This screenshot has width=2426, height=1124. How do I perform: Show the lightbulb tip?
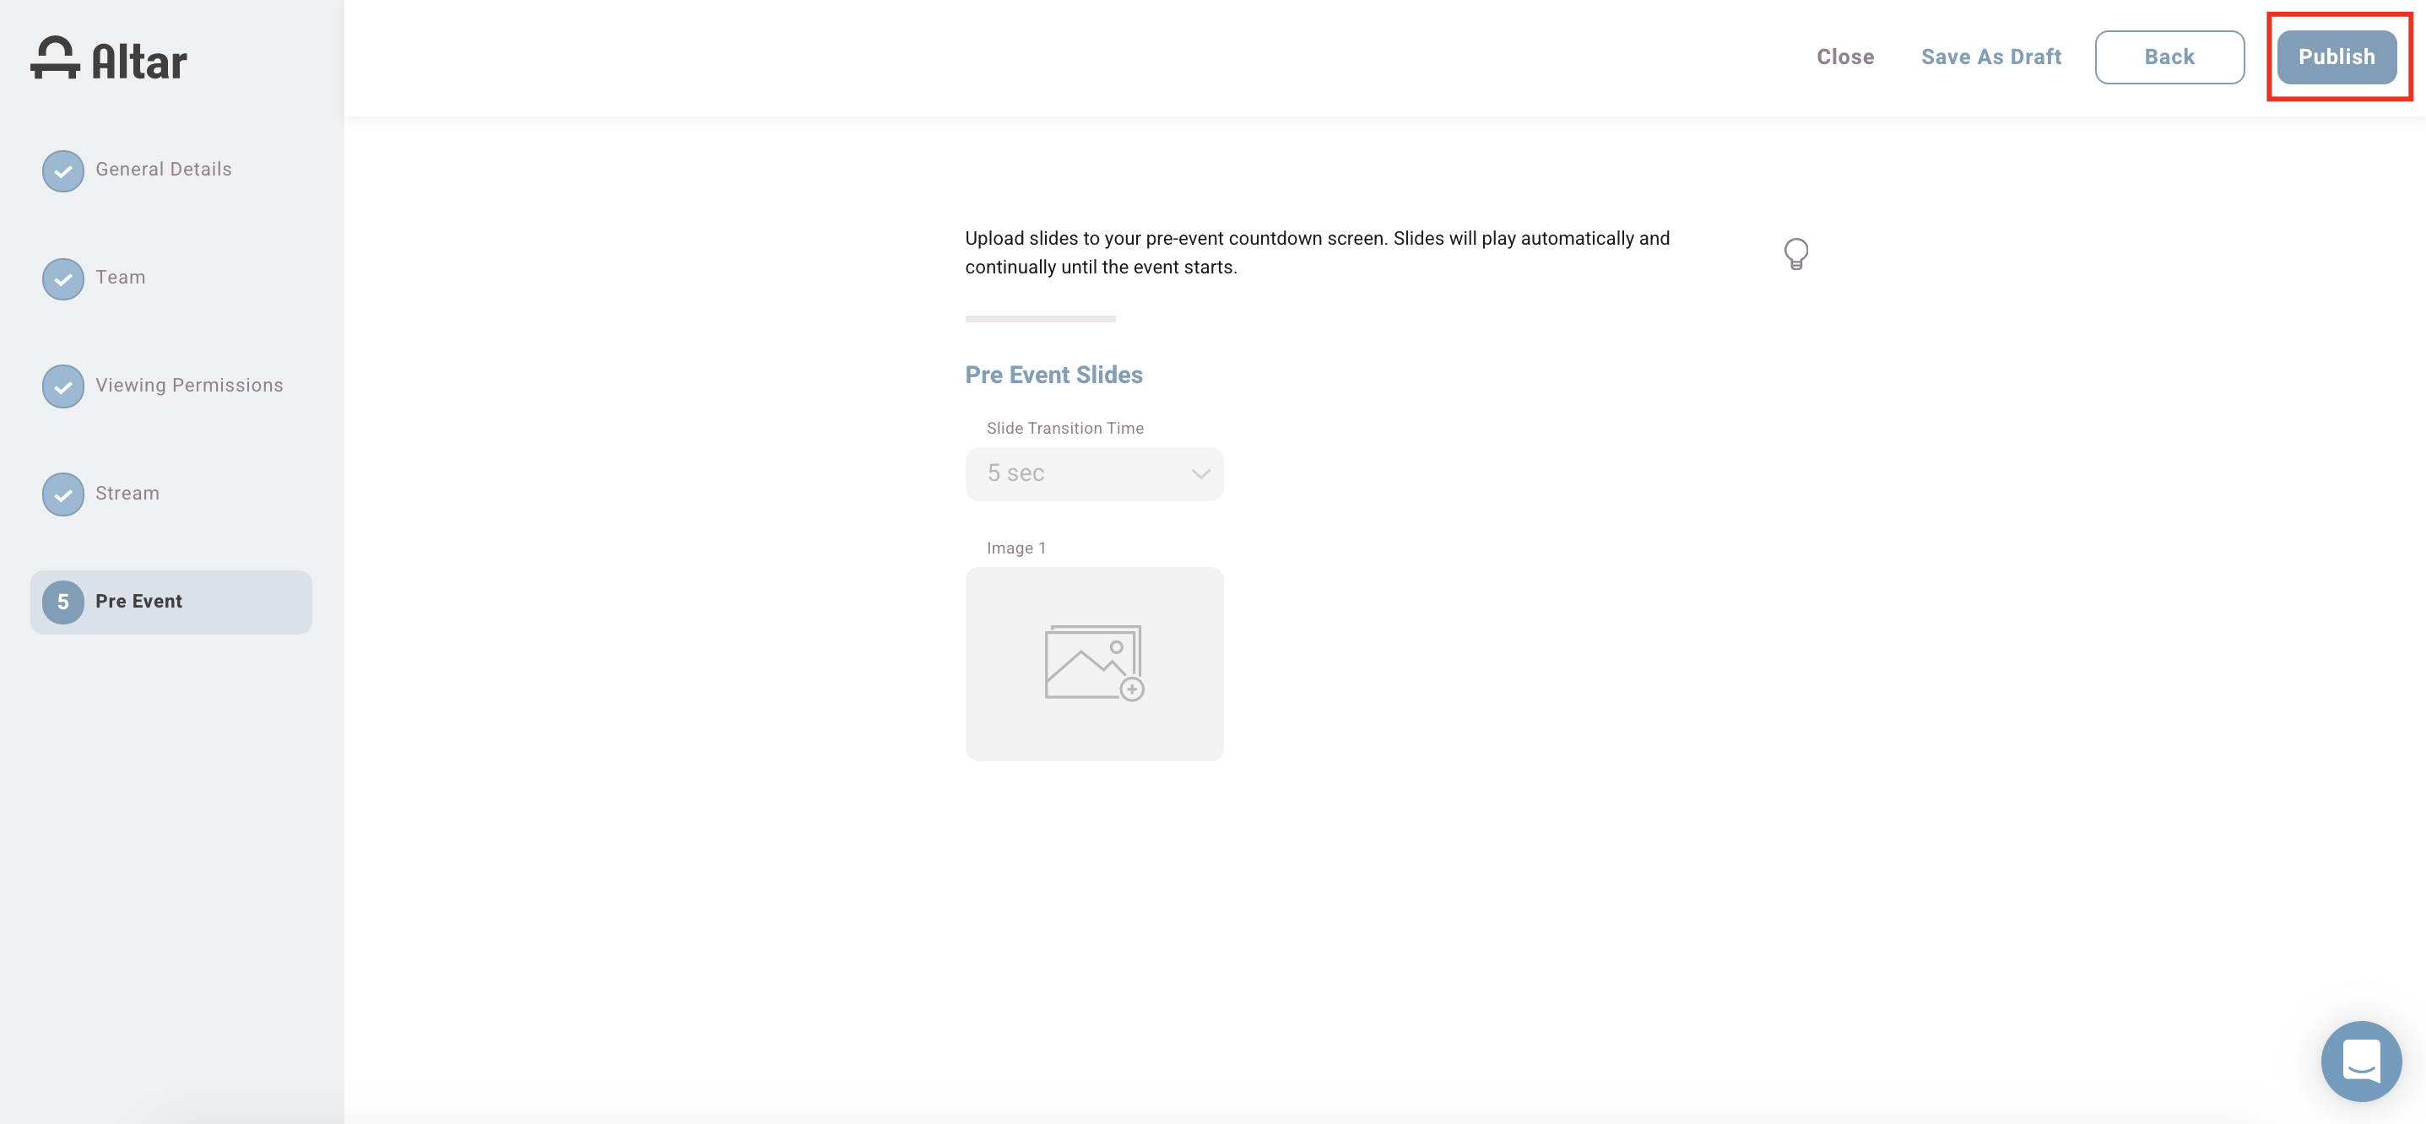coord(1796,254)
